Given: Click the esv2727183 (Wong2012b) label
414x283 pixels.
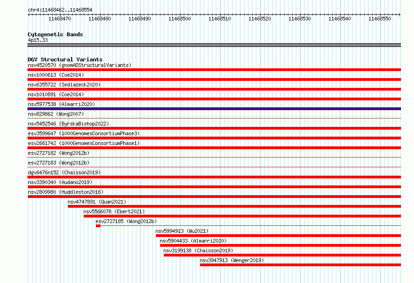Looking at the screenshot, I should point(59,163).
